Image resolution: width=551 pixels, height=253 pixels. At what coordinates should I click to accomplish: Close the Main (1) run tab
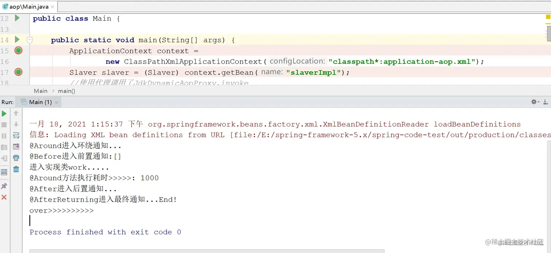click(56, 103)
